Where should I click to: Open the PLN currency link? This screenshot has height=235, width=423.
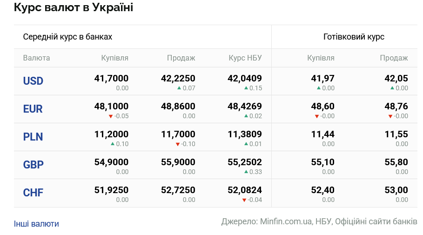[33, 137]
